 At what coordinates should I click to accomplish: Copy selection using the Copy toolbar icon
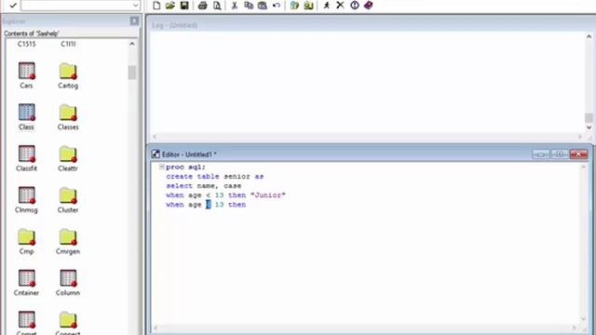249,6
